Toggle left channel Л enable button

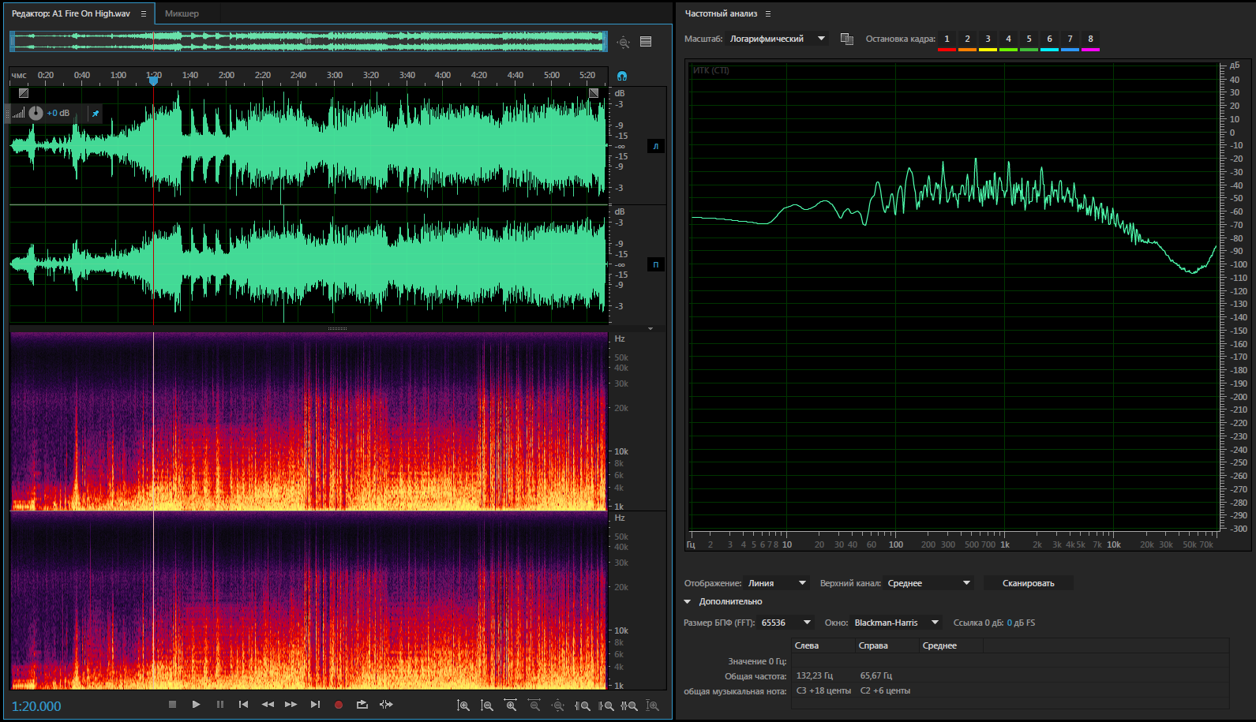click(655, 146)
